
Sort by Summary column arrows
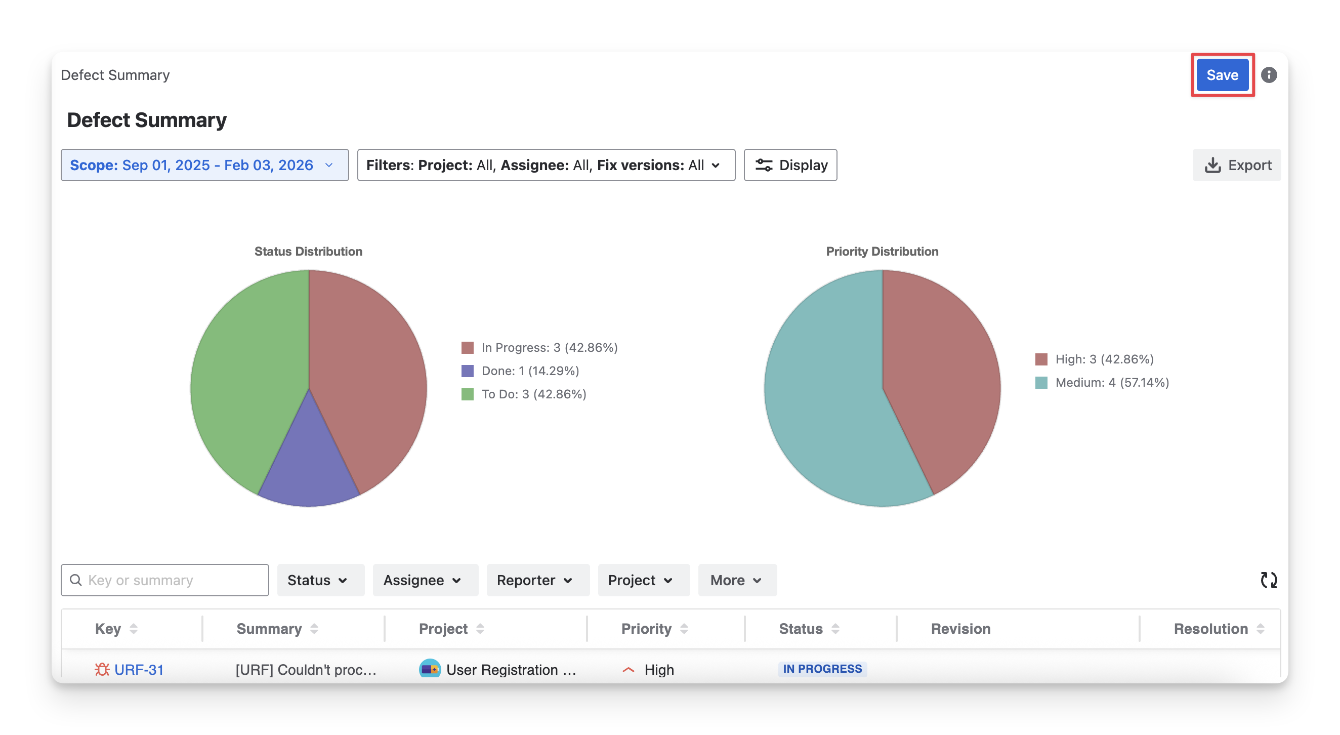click(314, 629)
